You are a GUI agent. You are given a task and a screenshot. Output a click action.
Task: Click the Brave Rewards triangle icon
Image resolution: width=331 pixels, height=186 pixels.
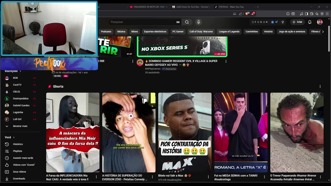coord(253,14)
